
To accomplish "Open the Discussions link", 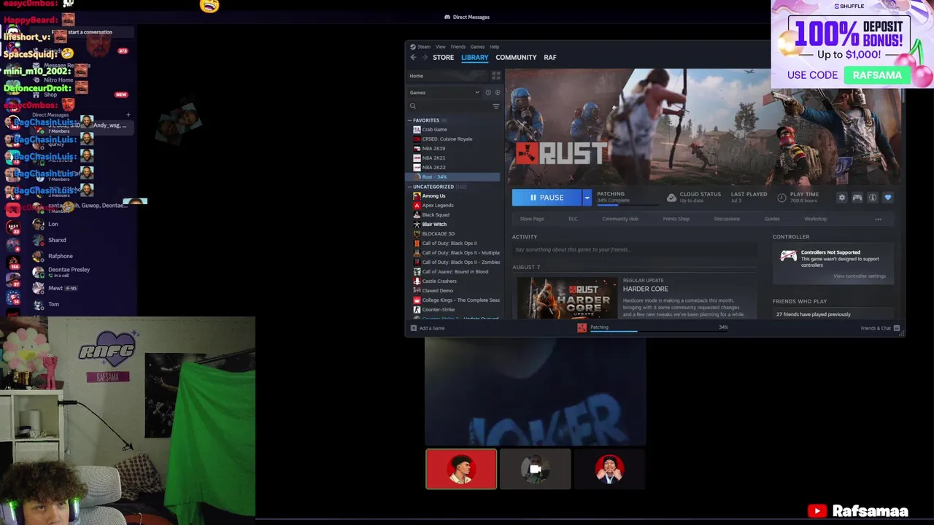I will [727, 219].
